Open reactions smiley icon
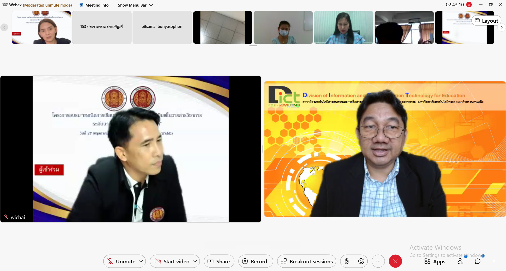 pyautogui.click(x=361, y=261)
